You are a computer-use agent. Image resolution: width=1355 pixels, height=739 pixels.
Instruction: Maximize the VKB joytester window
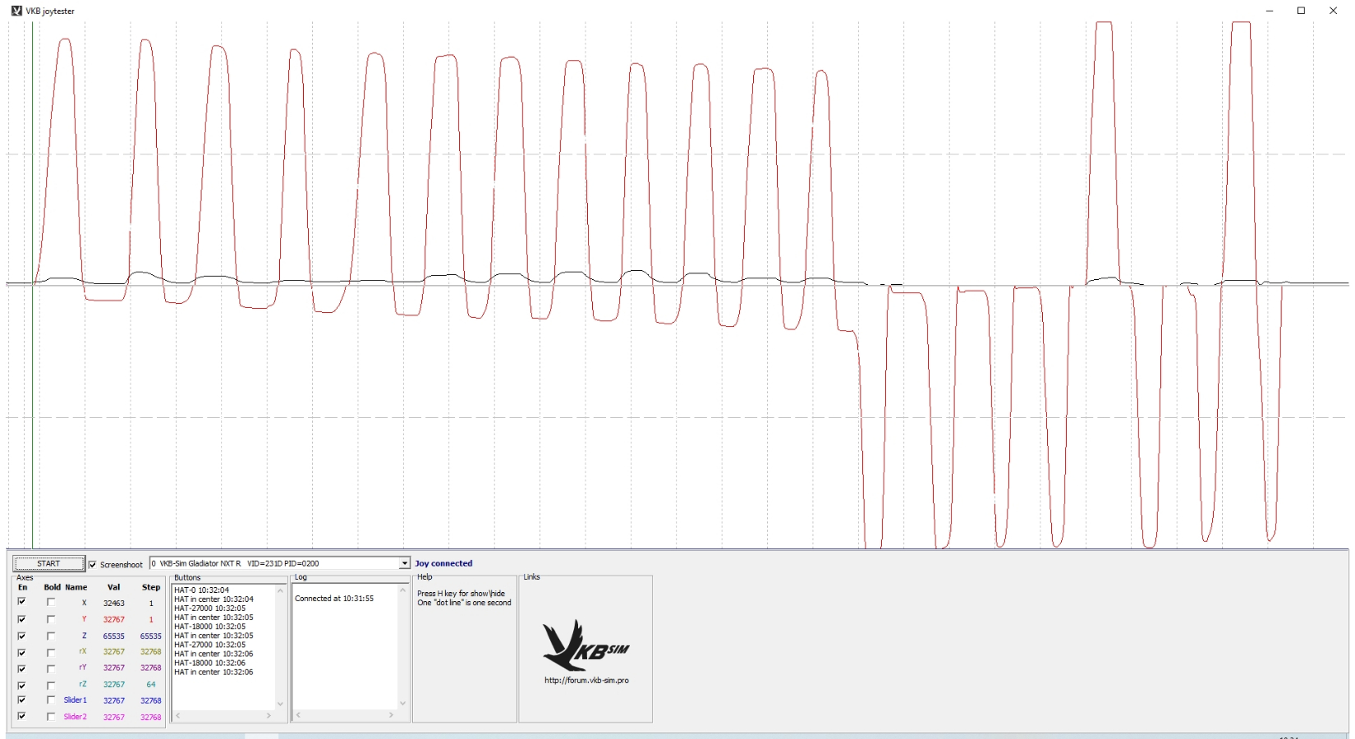point(1302,11)
